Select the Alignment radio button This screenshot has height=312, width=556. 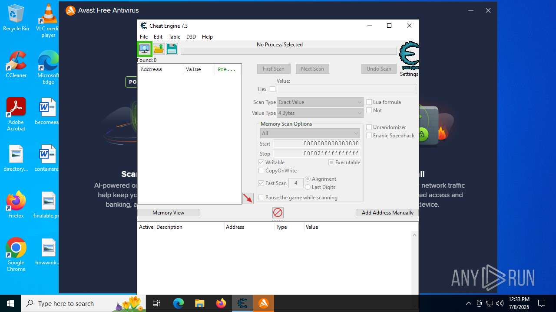308,179
